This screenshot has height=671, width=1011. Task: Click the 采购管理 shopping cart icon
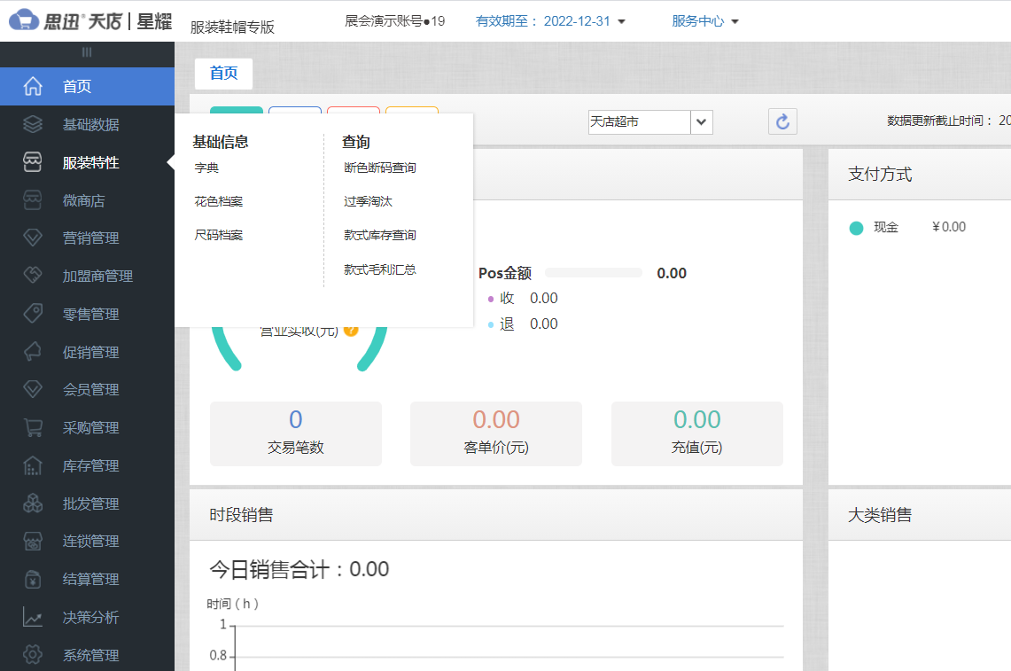[35, 427]
